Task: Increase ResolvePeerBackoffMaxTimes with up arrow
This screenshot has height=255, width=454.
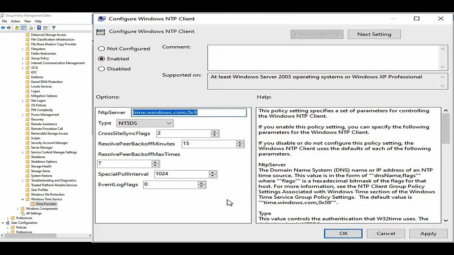Action: click(x=155, y=161)
